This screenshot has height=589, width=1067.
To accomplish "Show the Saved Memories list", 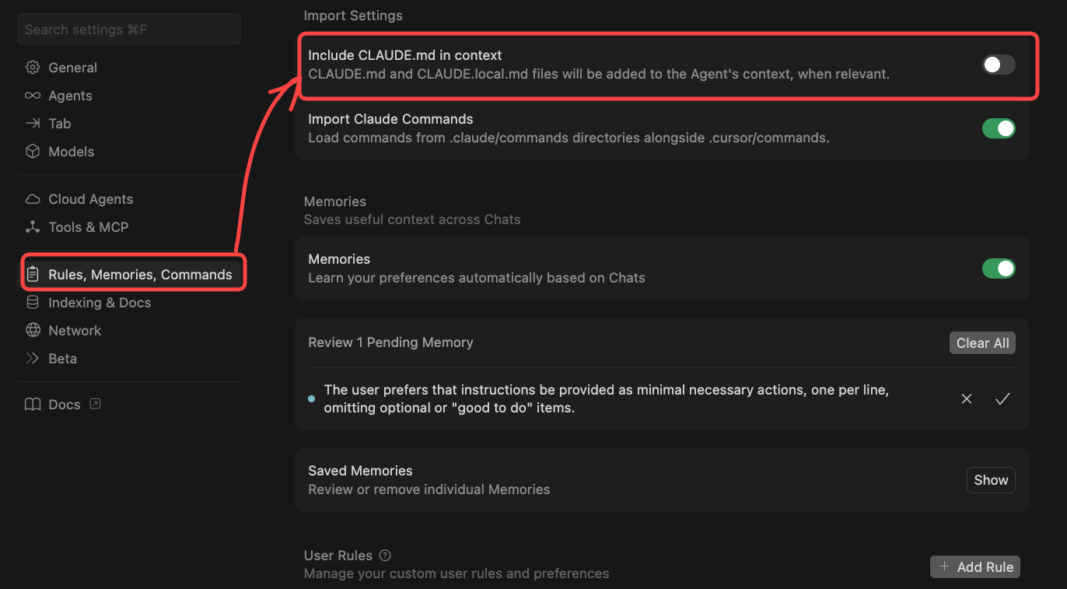I will pos(991,480).
